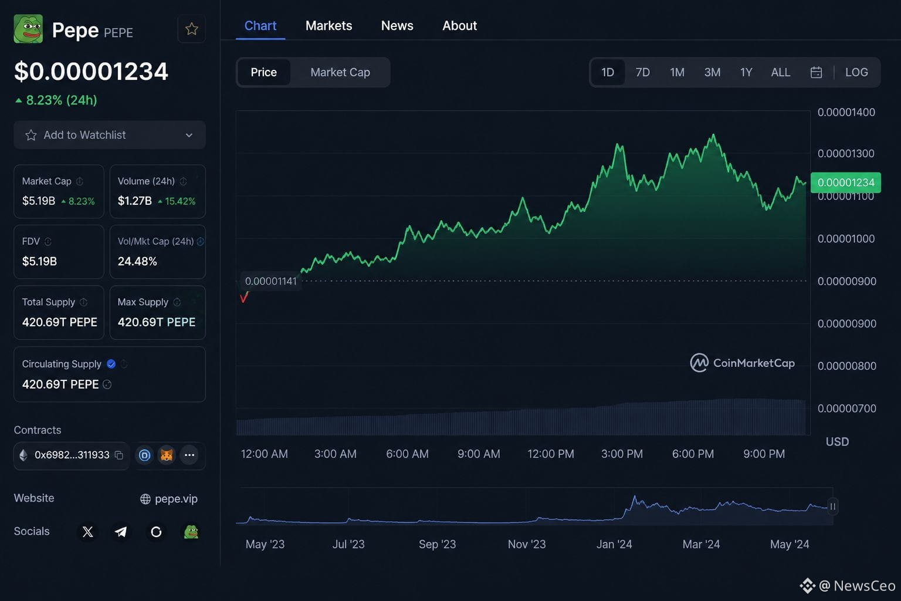Switch to the Chart tab
Viewport: 901px width, 601px height.
260,26
